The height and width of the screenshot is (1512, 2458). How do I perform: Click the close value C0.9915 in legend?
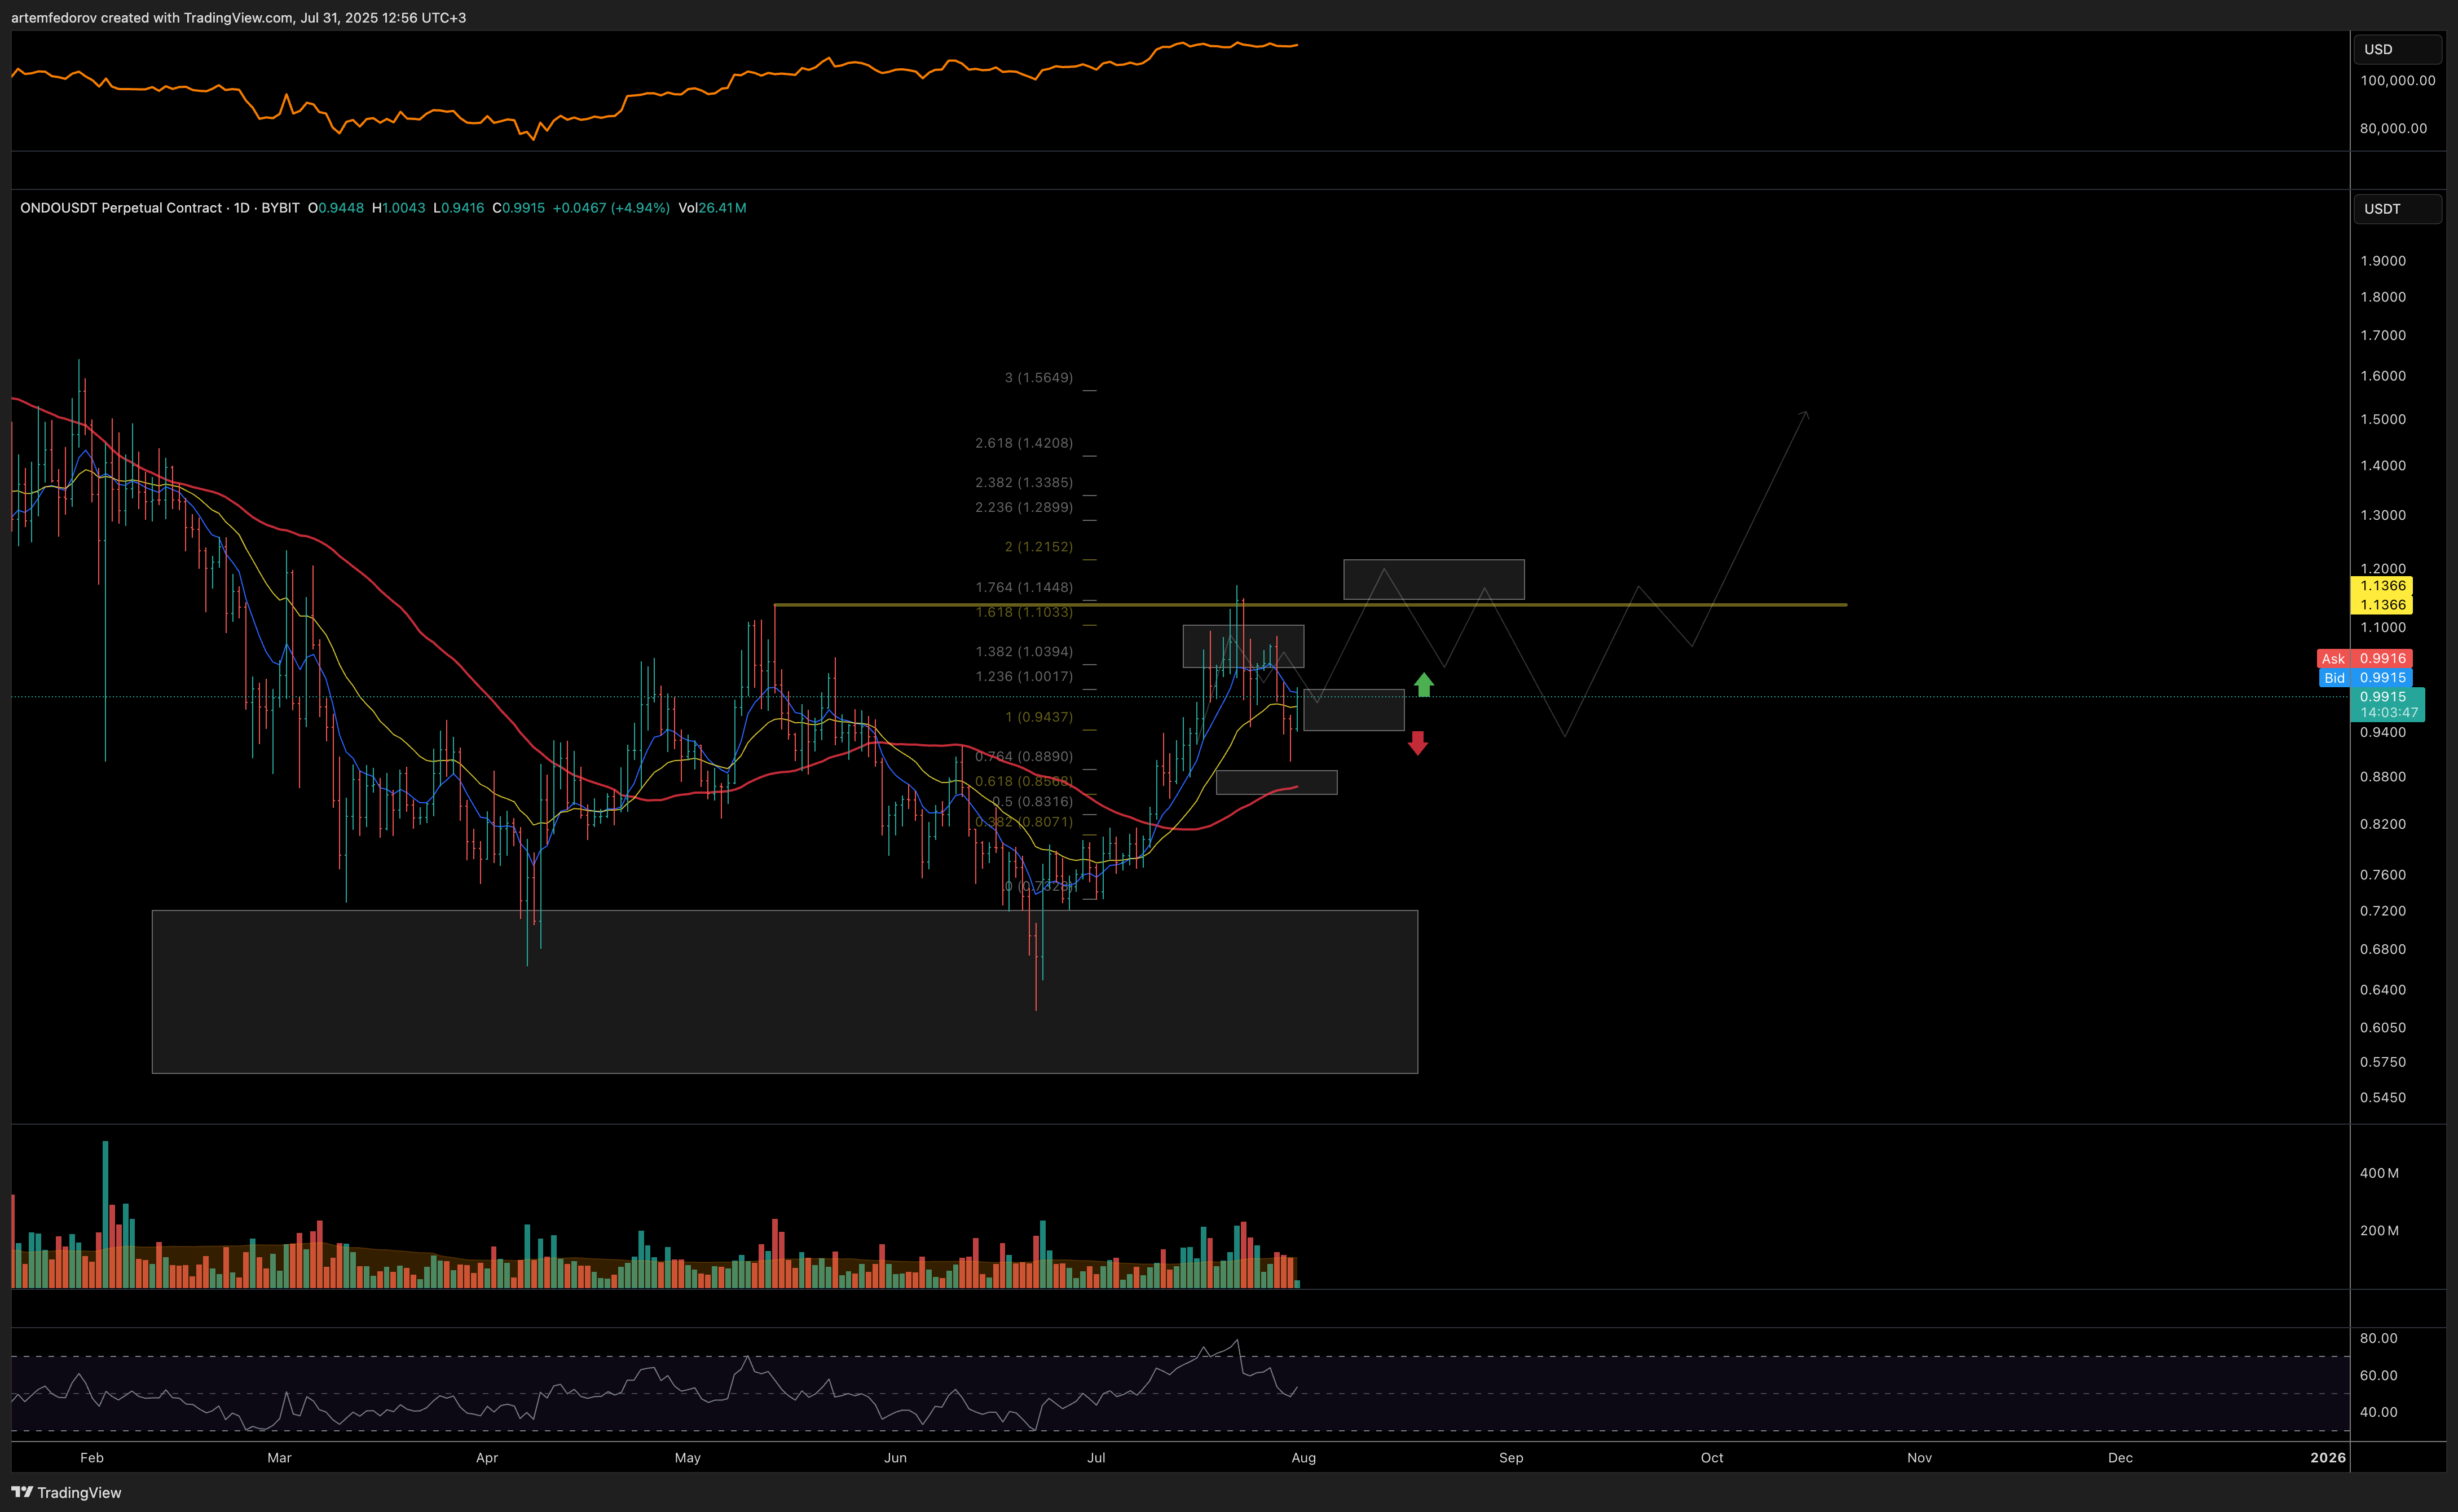[x=518, y=208]
